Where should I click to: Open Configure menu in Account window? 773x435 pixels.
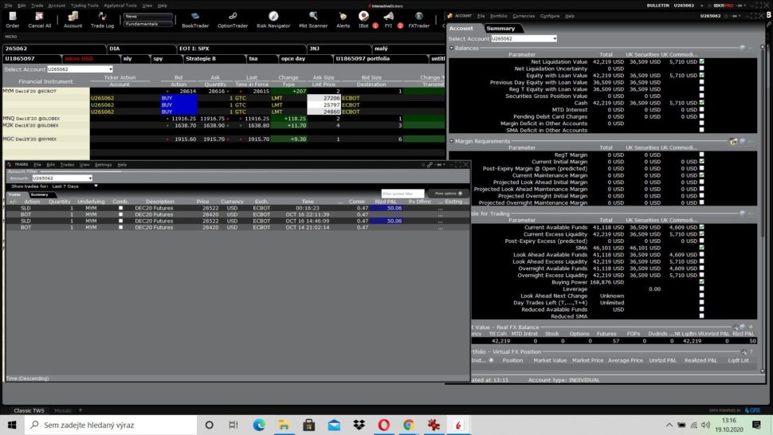550,16
